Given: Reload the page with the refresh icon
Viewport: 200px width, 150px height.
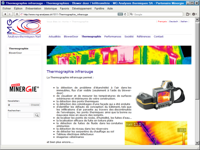Looking at the screenshot, I should [125, 14].
